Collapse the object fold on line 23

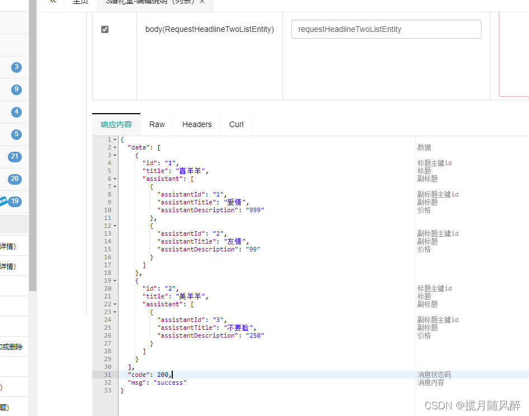[x=115, y=312]
